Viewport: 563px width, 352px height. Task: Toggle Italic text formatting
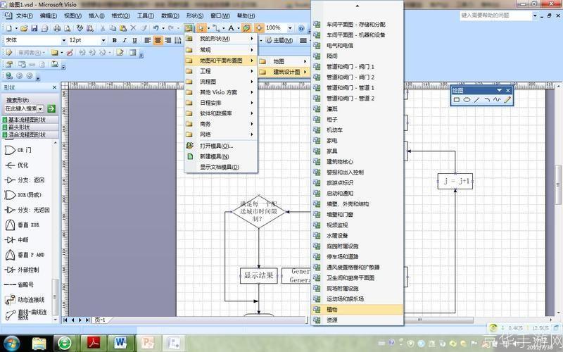tap(125, 41)
